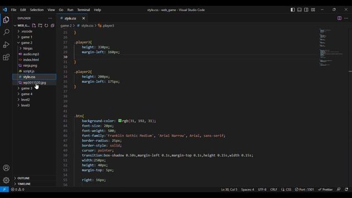Change the UTF-8 file encoding
This screenshot has width=352, height=198.
[262, 189]
